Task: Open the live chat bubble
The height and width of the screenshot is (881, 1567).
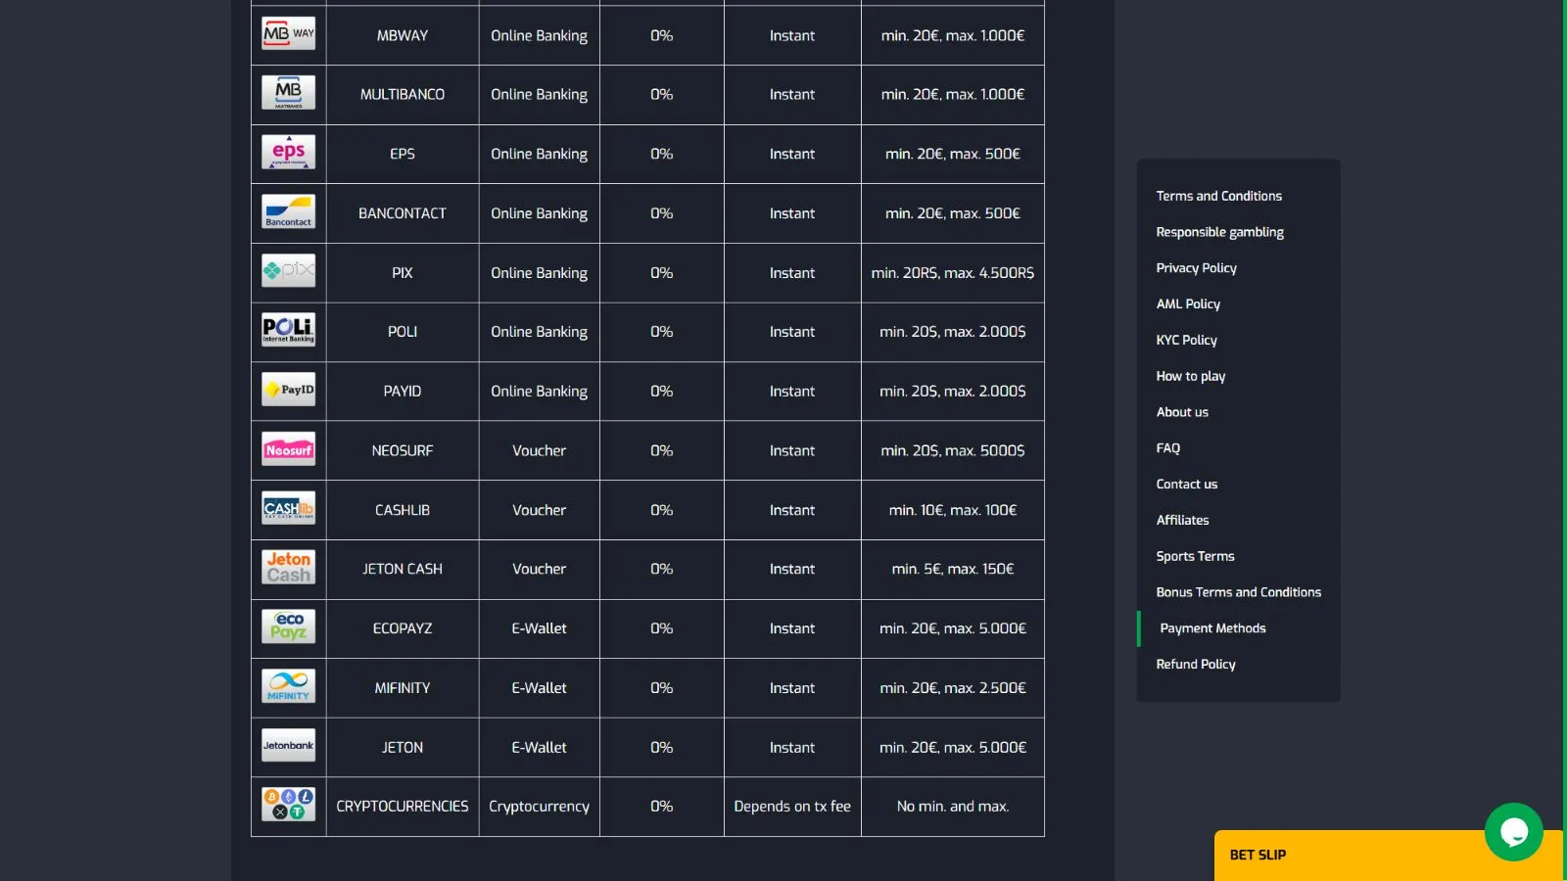Action: point(1513,832)
